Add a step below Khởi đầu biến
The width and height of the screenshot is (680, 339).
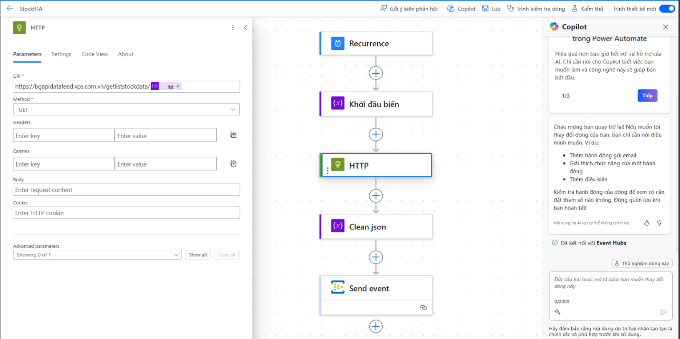tap(376, 134)
